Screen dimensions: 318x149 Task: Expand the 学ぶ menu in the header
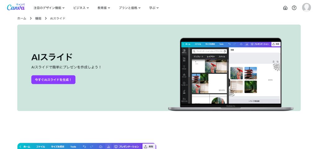click(154, 8)
